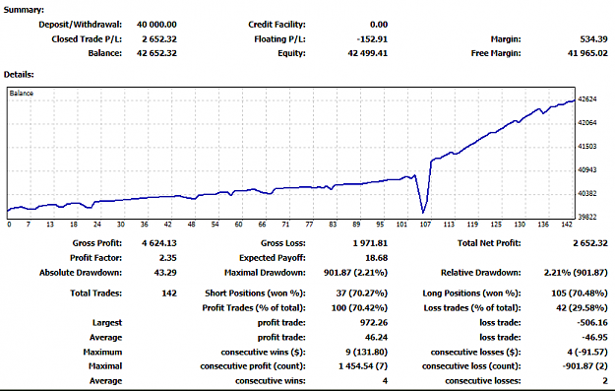This screenshot has width=615, height=391.
Task: Click the largest loss trade value -506.16
Action: [592, 323]
